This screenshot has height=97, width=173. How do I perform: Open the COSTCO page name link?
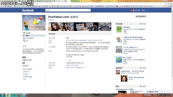[x=133, y=37]
